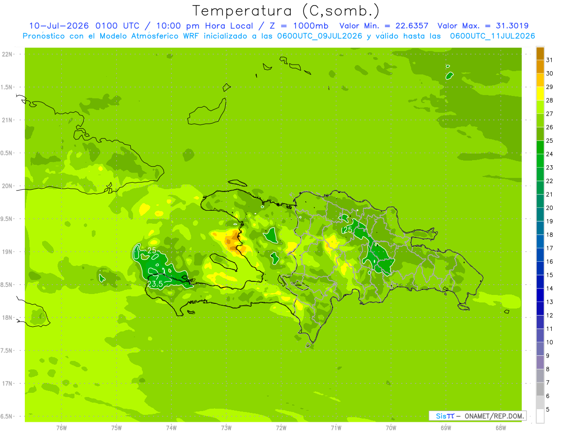Image resolution: width=562 pixels, height=434 pixels.
Task: Pick the legend swatch between 6 and 7
Action: 540,390
